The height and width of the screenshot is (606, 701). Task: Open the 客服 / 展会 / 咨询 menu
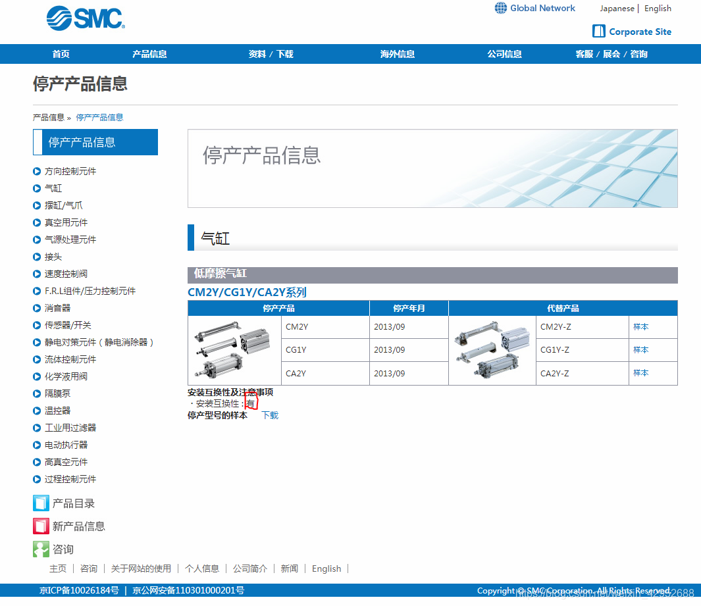coord(611,54)
